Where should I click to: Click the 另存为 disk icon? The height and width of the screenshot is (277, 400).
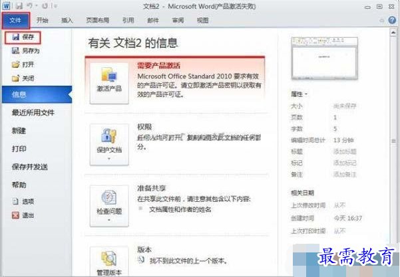15,50
